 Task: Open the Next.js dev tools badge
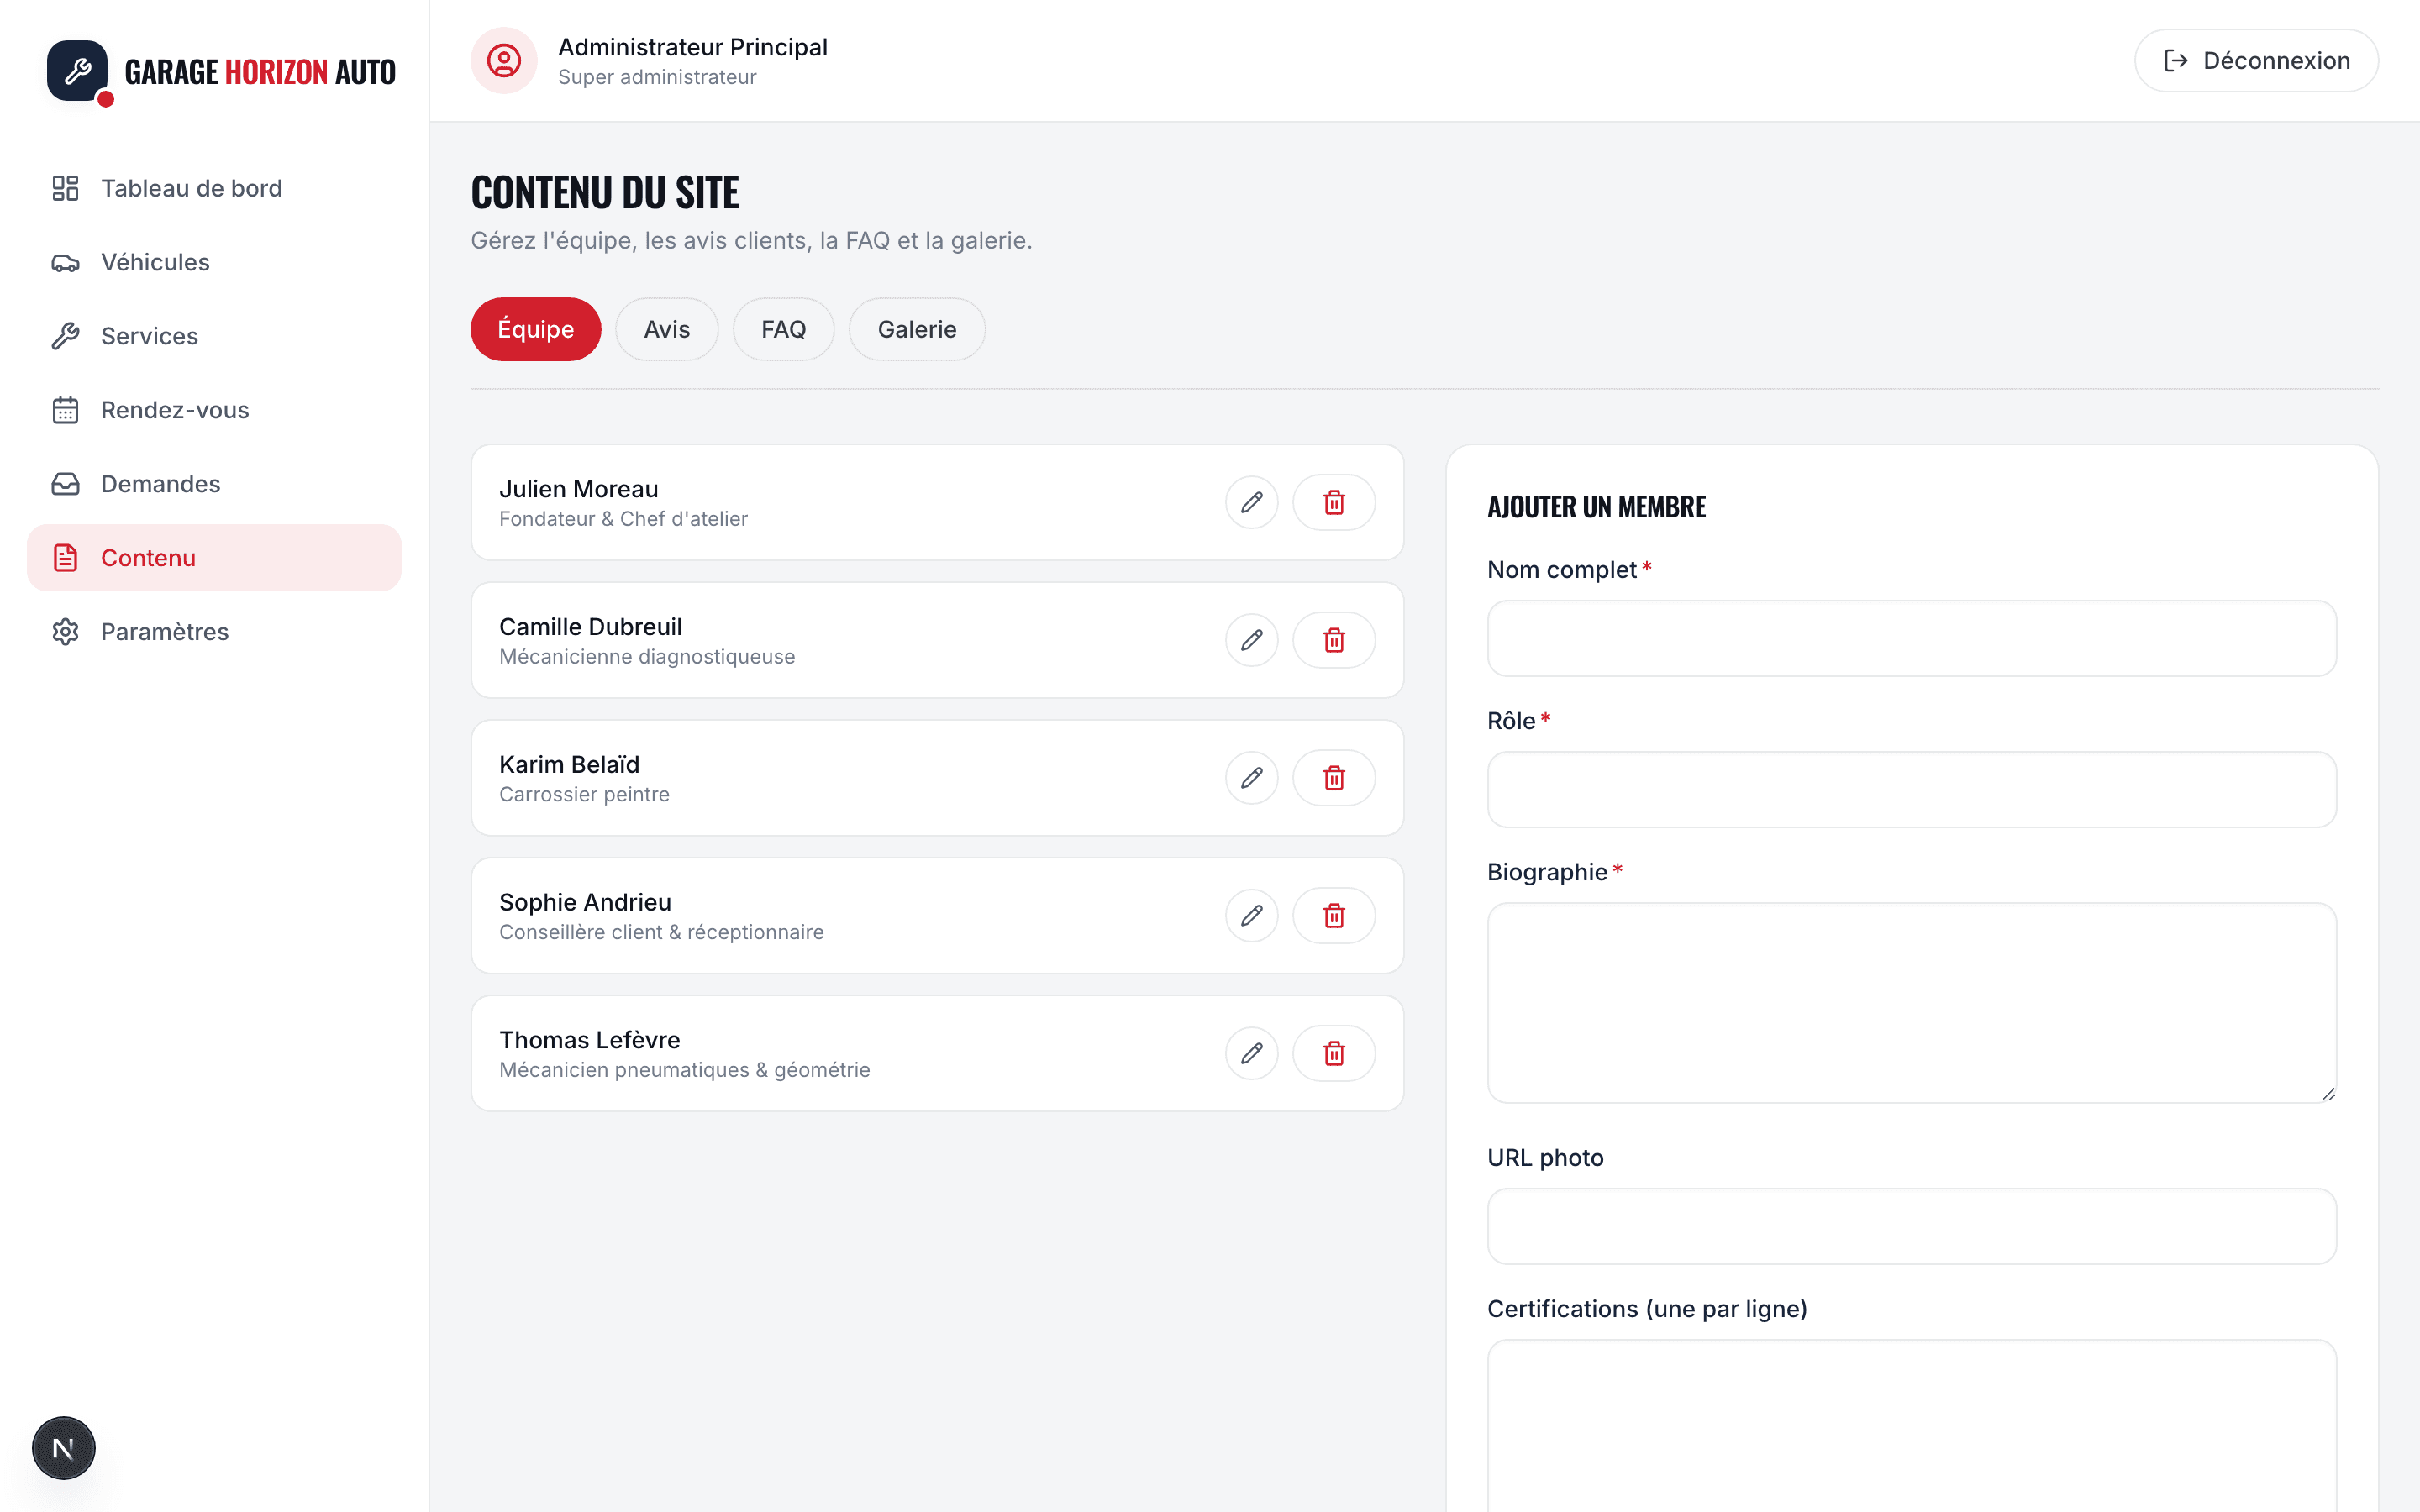coord(64,1448)
